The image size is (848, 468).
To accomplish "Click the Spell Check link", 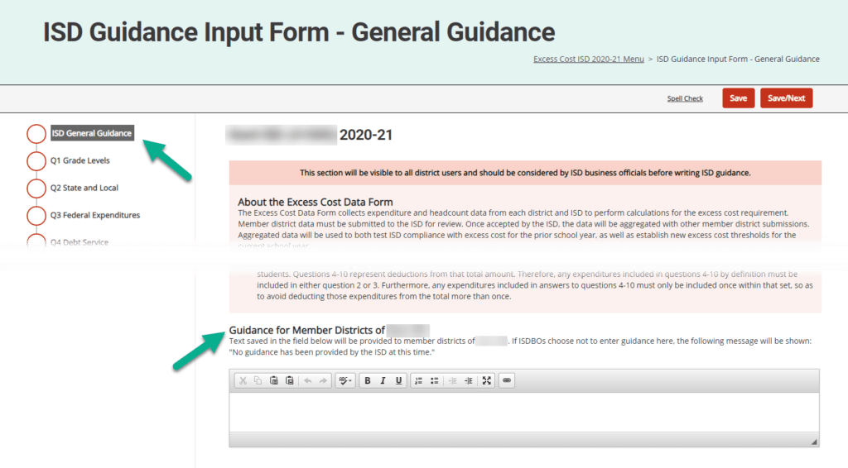I will 685,98.
